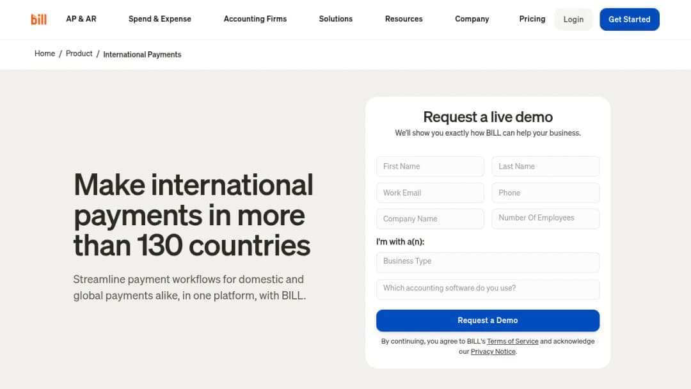Focus the First Name field
Image resolution: width=691 pixels, height=389 pixels.
tap(430, 166)
